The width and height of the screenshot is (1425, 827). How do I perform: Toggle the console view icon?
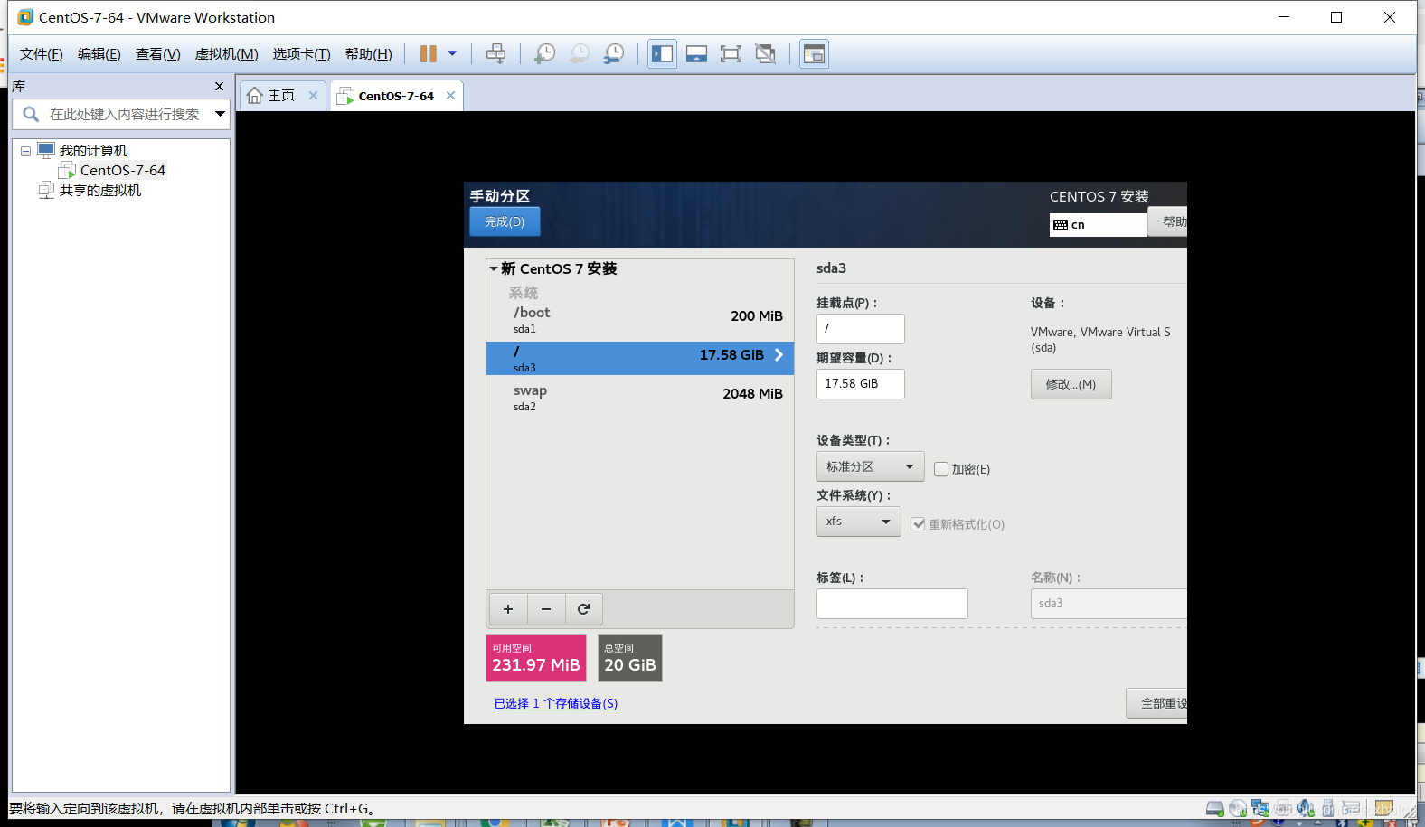(x=814, y=53)
